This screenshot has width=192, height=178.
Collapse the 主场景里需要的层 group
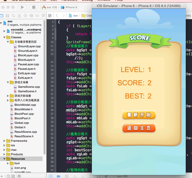pos(8,42)
